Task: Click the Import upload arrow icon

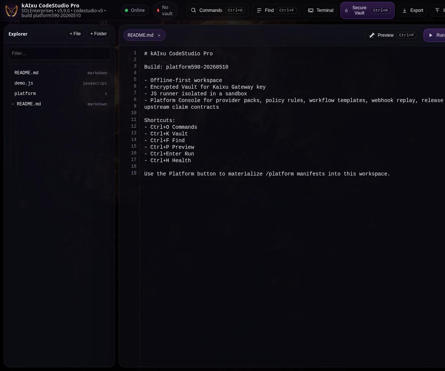Action: (x=437, y=10)
